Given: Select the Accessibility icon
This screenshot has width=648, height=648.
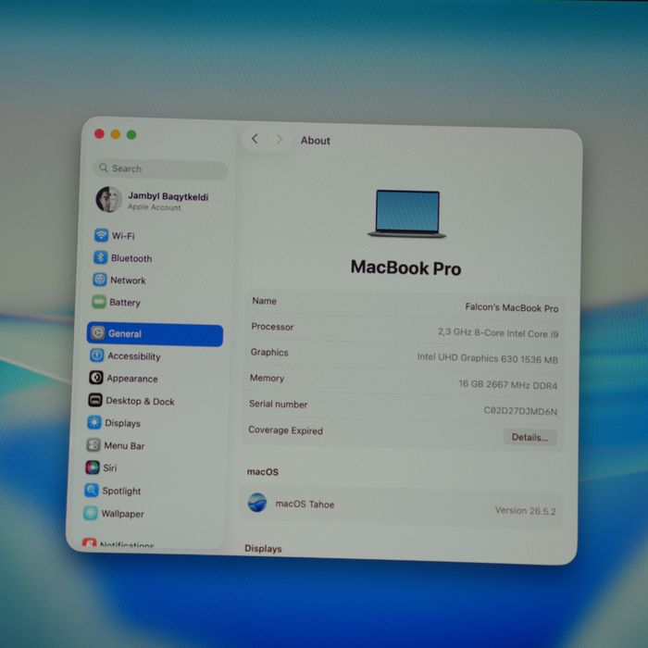Looking at the screenshot, I should [x=96, y=355].
